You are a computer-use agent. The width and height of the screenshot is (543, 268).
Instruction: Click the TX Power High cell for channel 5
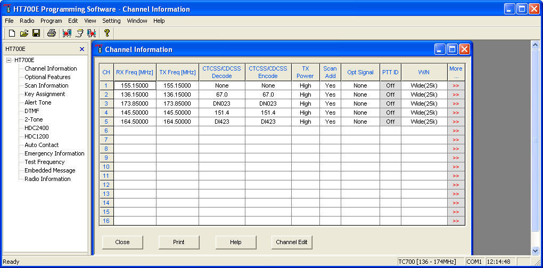(x=306, y=122)
